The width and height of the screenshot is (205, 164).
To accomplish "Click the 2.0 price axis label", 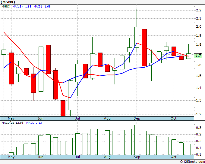I will 199,26.
